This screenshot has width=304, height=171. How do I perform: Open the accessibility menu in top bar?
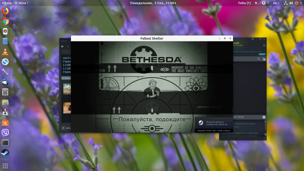click(265, 3)
